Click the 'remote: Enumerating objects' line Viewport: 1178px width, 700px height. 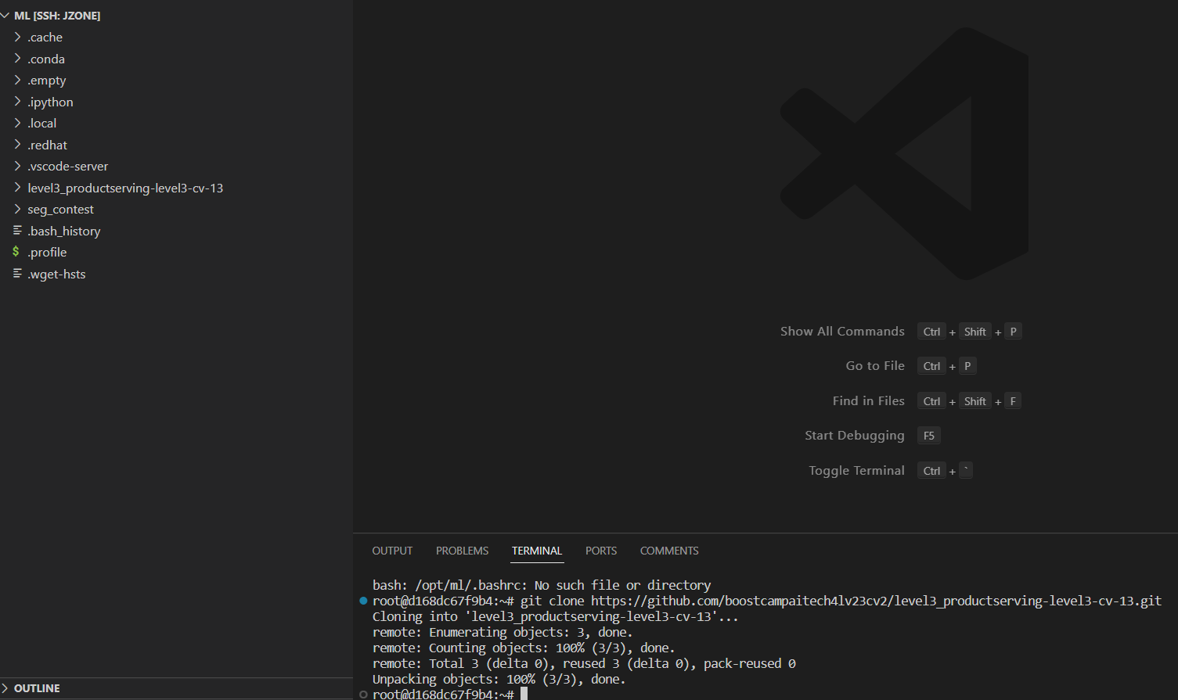coord(503,632)
